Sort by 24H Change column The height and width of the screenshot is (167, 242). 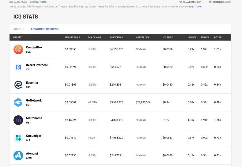point(95,38)
